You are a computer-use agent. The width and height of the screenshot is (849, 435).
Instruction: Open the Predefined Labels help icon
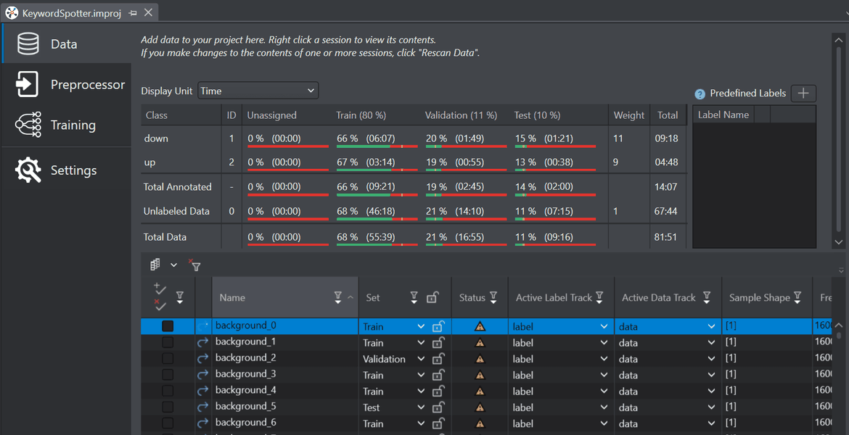click(x=700, y=94)
